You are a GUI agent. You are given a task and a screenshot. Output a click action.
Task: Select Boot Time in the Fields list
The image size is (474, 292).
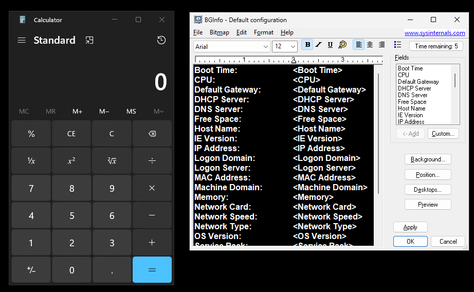pyautogui.click(x=410, y=68)
